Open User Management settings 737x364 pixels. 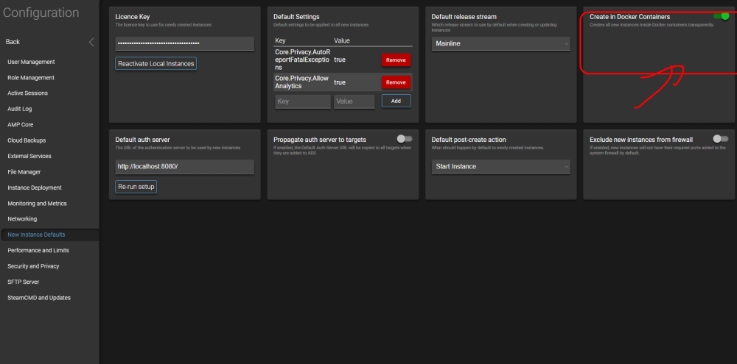[31, 62]
